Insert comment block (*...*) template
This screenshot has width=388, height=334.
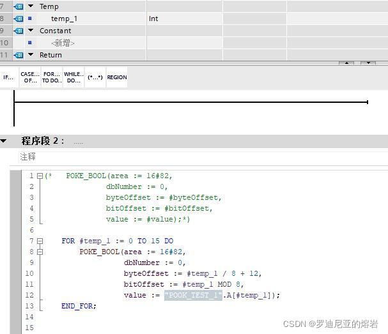point(95,77)
